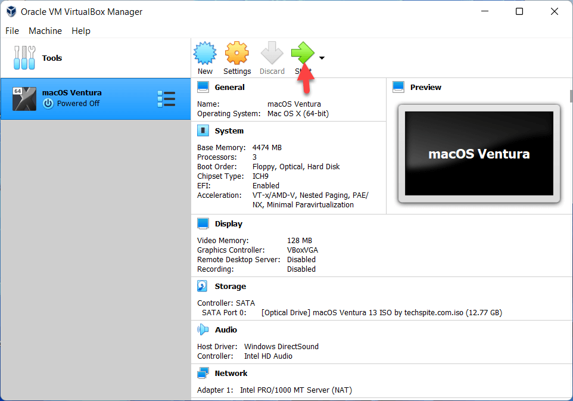Open the Machine menu
Screen dimensions: 573x401
[x=45, y=31]
